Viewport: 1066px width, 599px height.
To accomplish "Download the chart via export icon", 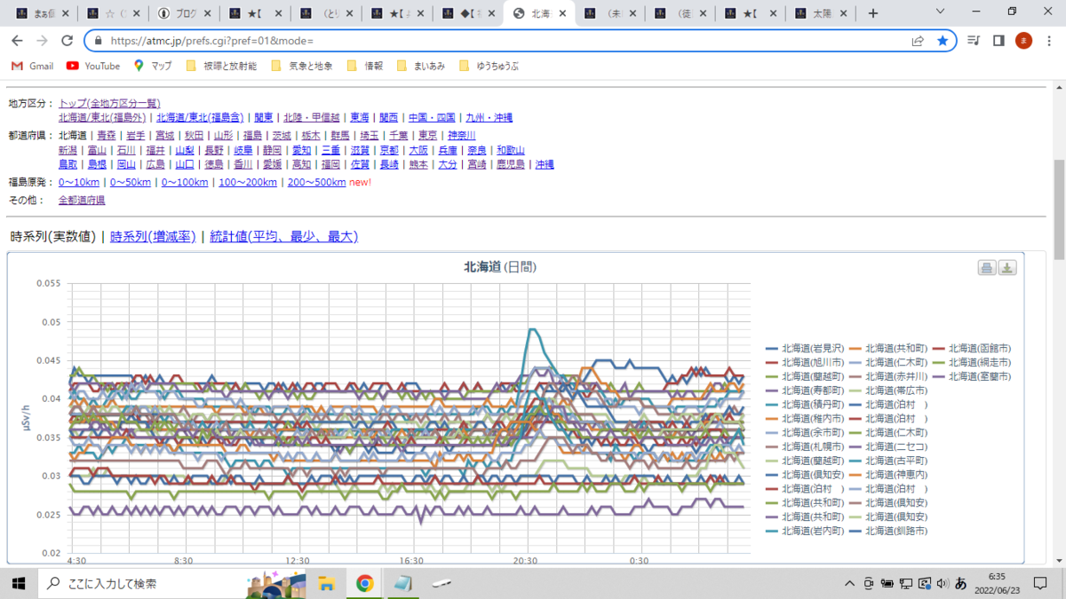I will tap(1007, 268).
